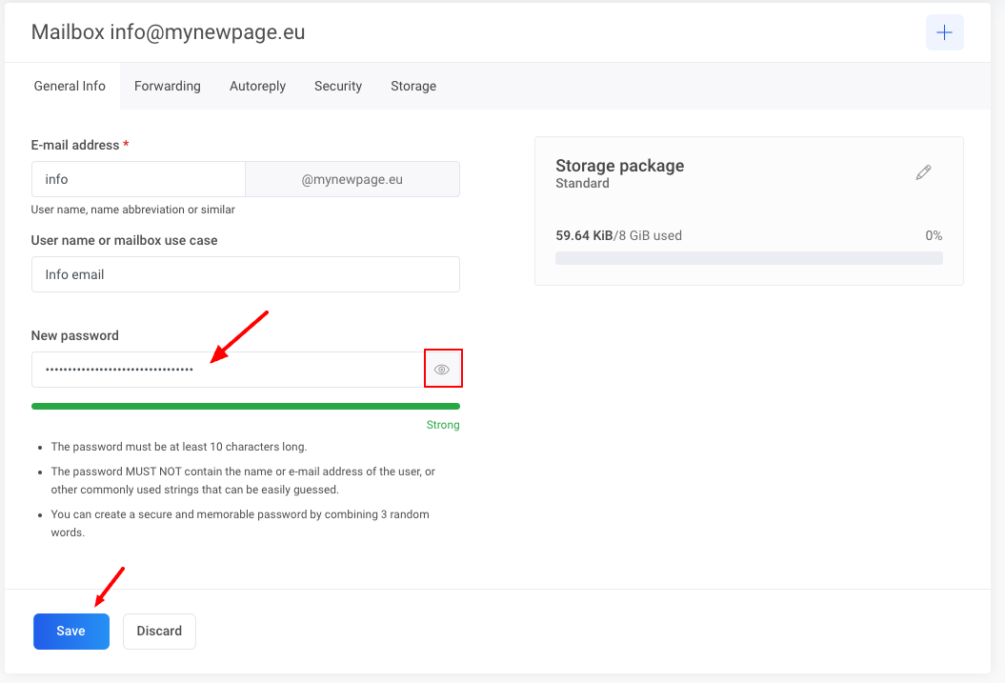
Task: Click the Mailbox info@mynewpage.eu page title
Action: [168, 32]
